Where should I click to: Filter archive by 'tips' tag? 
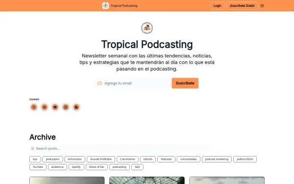click(35, 159)
